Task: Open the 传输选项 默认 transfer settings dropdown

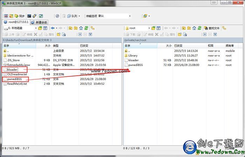Action: tap(114, 16)
